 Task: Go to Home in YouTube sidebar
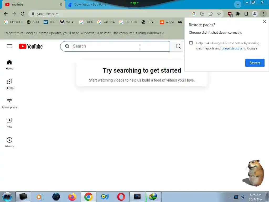coord(9,65)
